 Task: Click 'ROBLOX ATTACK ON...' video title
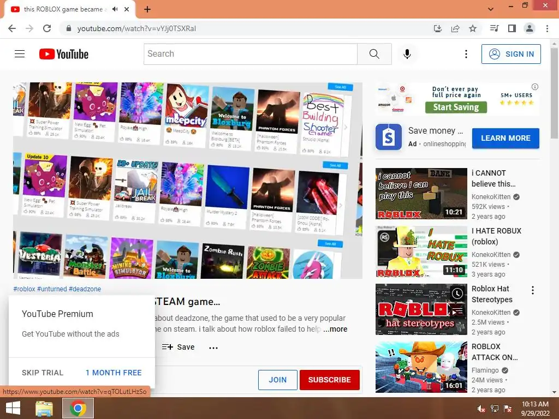[495, 352]
